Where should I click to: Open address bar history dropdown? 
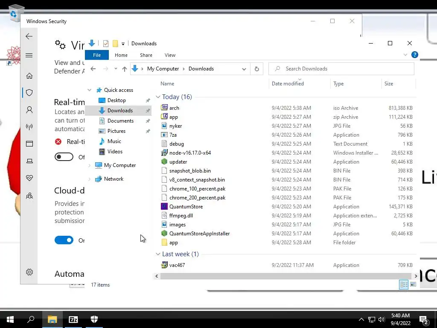pyautogui.click(x=244, y=69)
